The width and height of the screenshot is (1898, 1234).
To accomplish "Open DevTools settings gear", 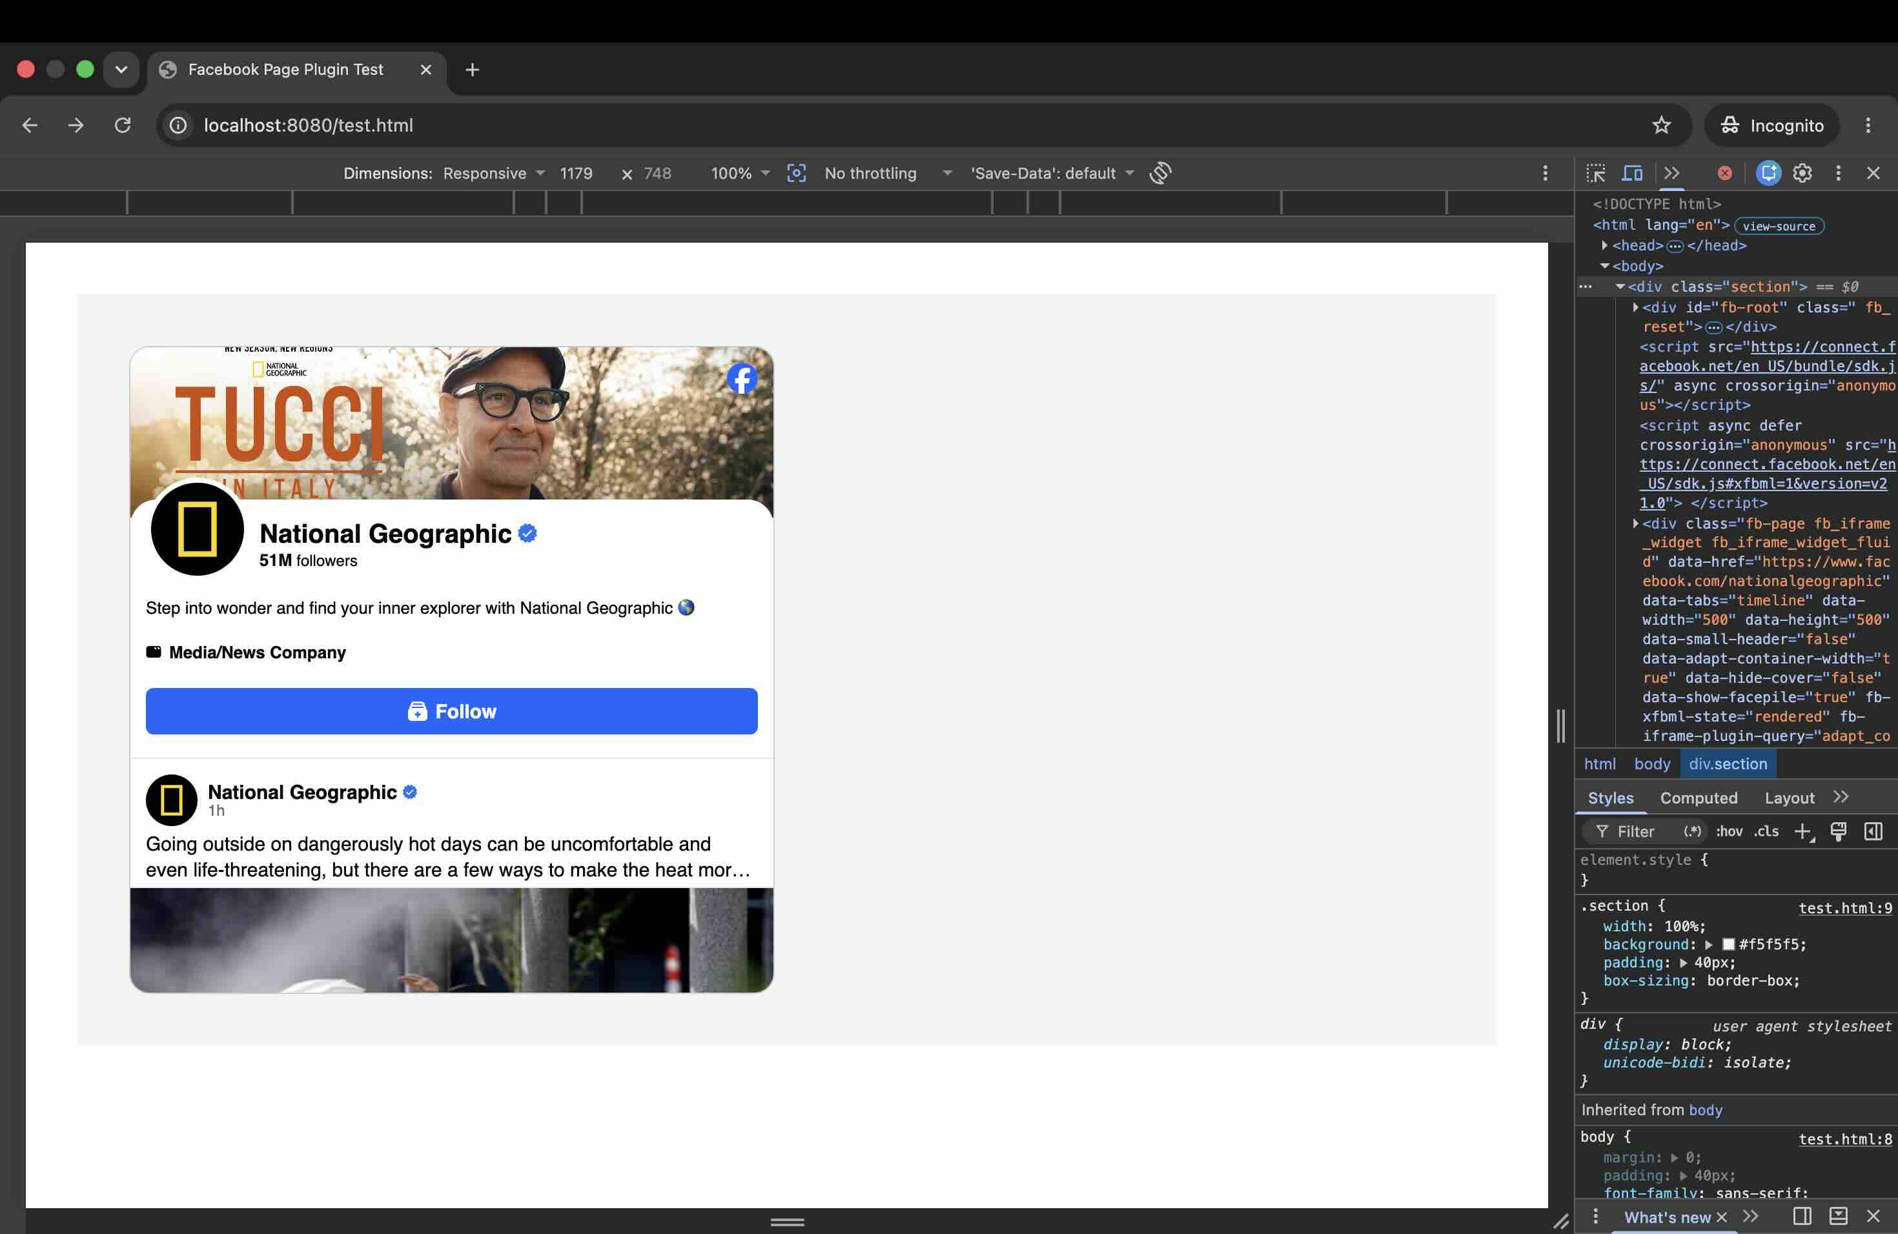I will coord(1802,173).
